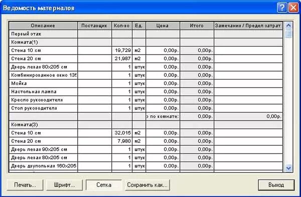Click the help question mark icon
The image size is (301, 197).
point(282,8)
